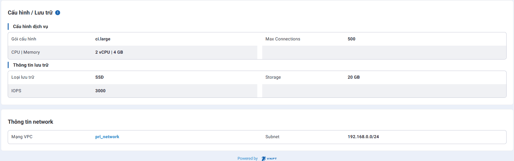
Task: Select the Cấu hình / Lưu trữ heading
Action: (x=30, y=13)
